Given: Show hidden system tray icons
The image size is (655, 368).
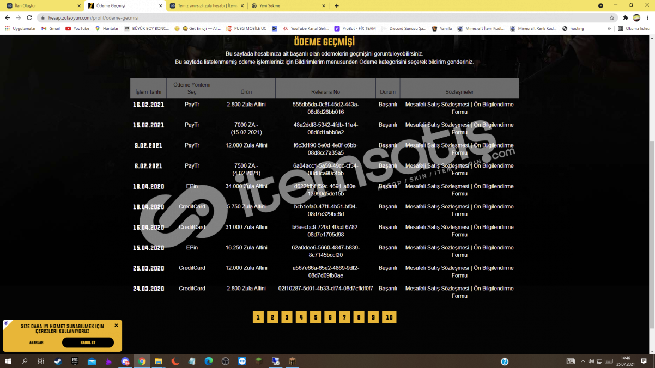Looking at the screenshot, I should point(583,361).
